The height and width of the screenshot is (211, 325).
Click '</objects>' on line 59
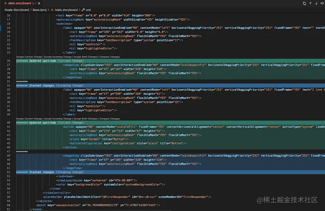click(x=44, y=201)
